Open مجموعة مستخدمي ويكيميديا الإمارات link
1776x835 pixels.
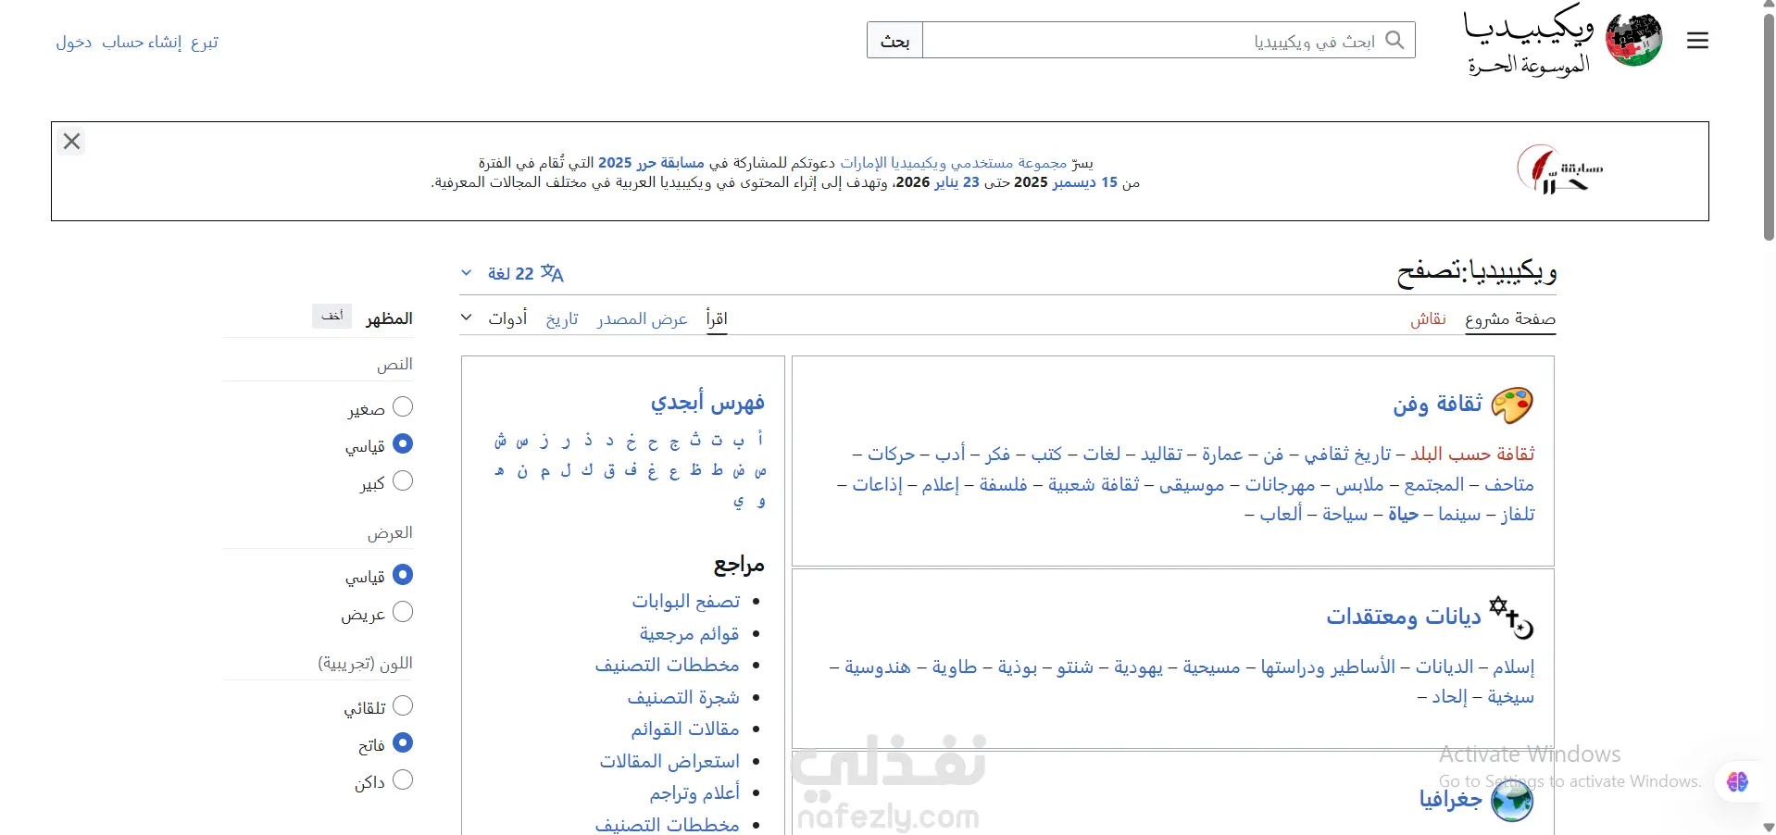pos(954,163)
